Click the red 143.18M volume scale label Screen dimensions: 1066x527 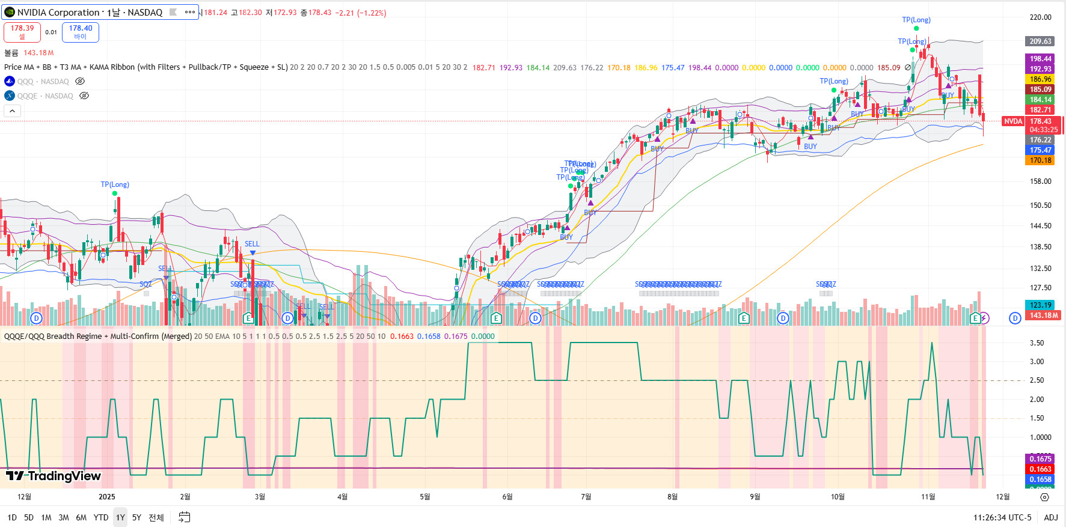pos(1044,315)
